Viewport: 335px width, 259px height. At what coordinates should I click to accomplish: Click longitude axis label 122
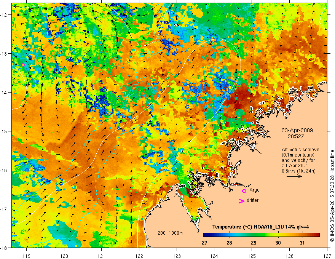[x=139, y=256]
